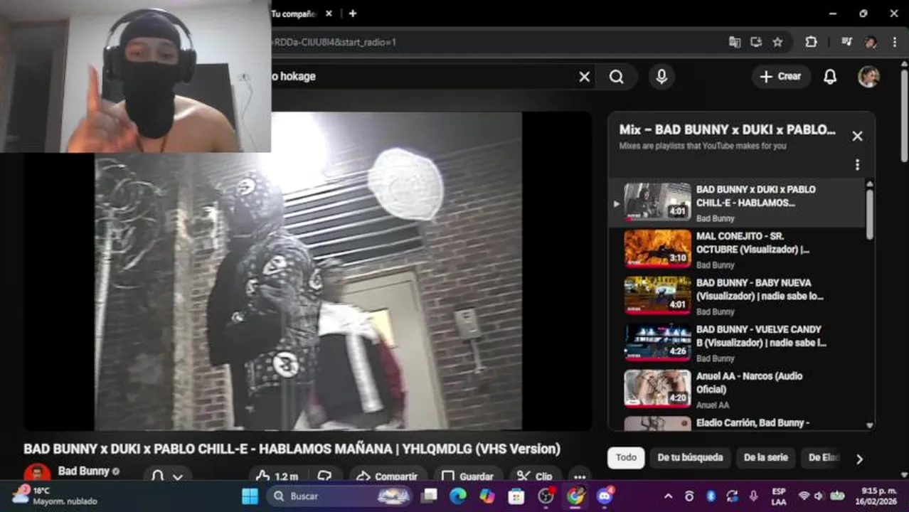Image resolution: width=909 pixels, height=512 pixels.
Task: Play MAL CONEJITO - SR. OCTUBRE video
Action: [657, 249]
